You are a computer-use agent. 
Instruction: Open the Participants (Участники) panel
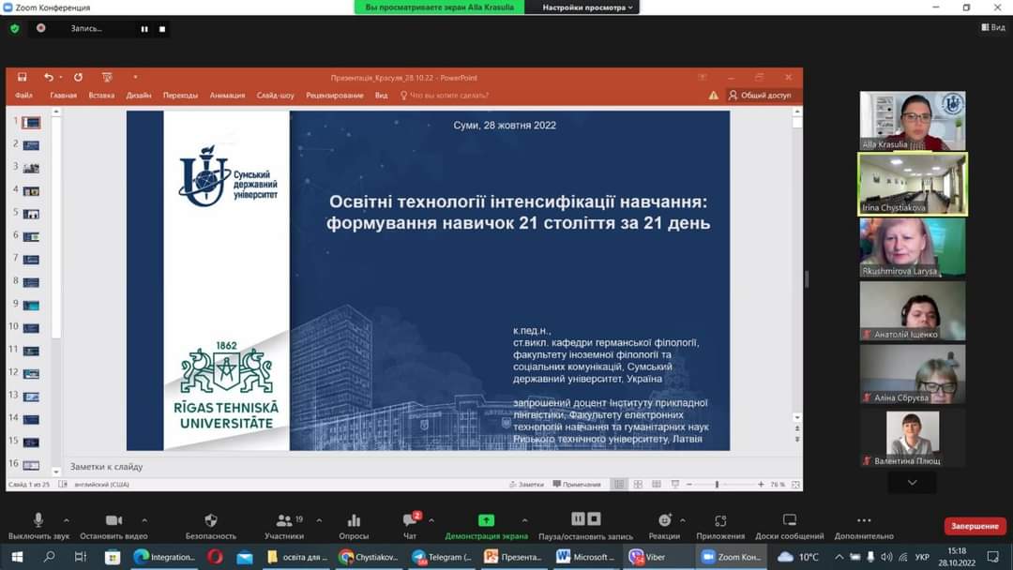pyautogui.click(x=283, y=521)
